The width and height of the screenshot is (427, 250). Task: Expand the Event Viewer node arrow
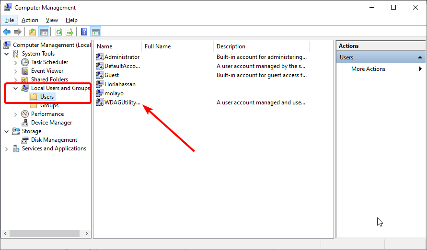pyautogui.click(x=15, y=71)
